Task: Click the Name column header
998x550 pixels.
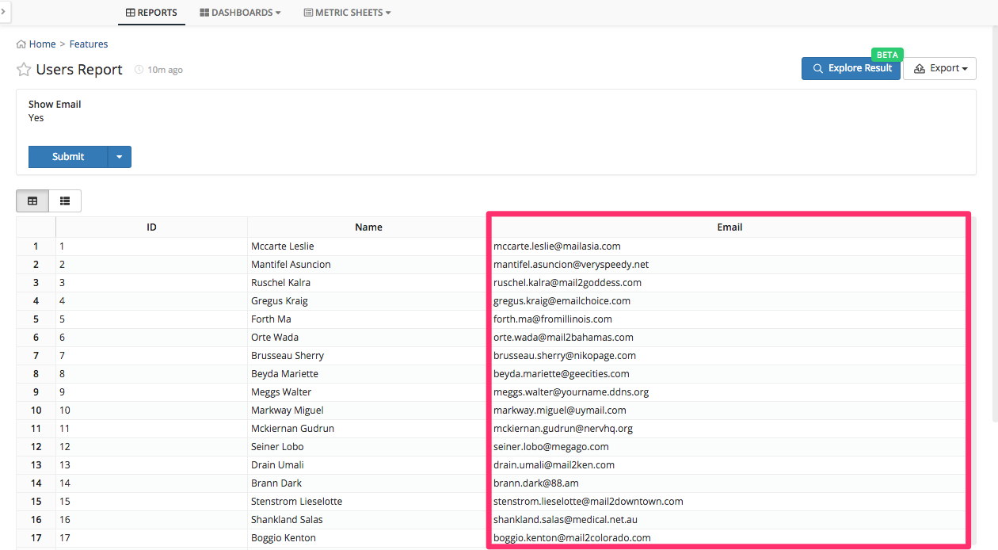Action: (368, 227)
